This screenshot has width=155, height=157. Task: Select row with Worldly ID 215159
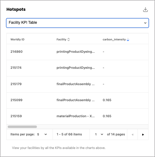77,116
